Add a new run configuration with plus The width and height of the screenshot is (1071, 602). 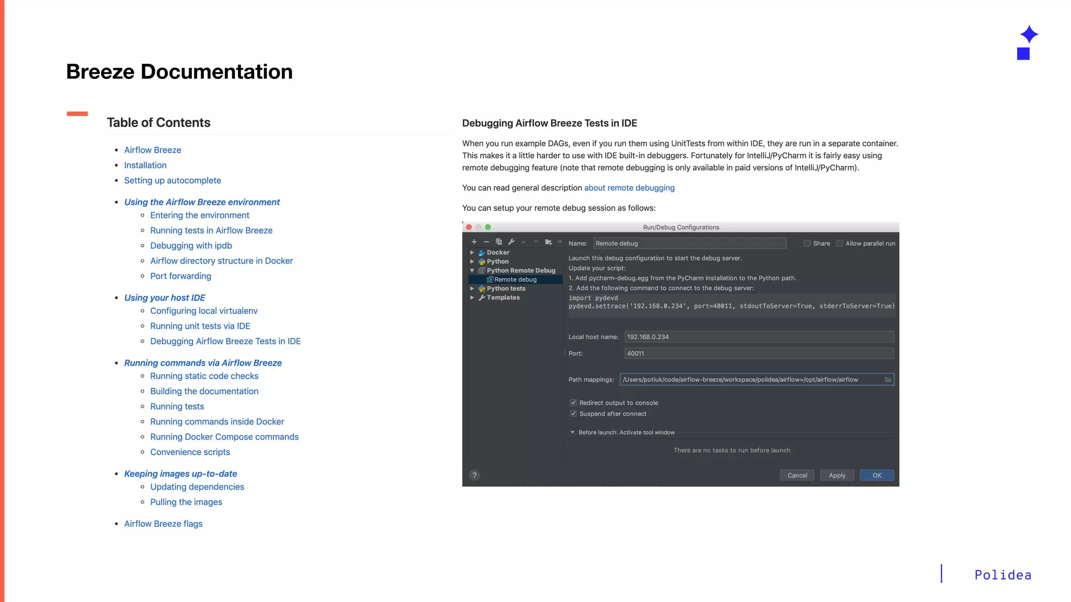(474, 242)
